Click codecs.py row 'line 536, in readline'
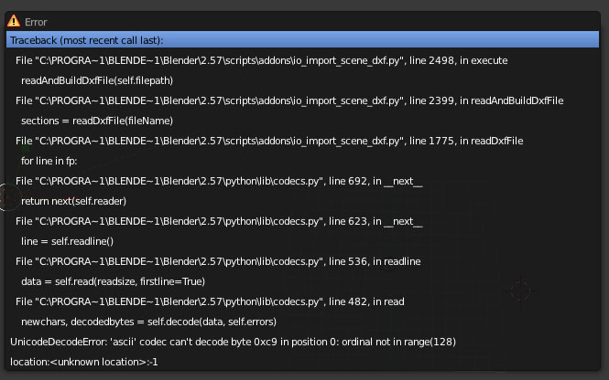This screenshot has width=609, height=380. 302,261
